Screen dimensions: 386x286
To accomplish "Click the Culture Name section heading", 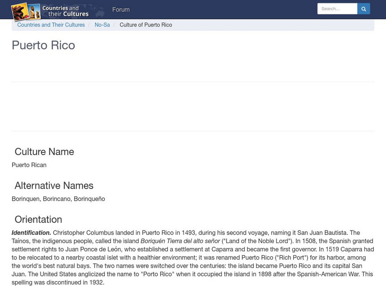I will 45,151.
